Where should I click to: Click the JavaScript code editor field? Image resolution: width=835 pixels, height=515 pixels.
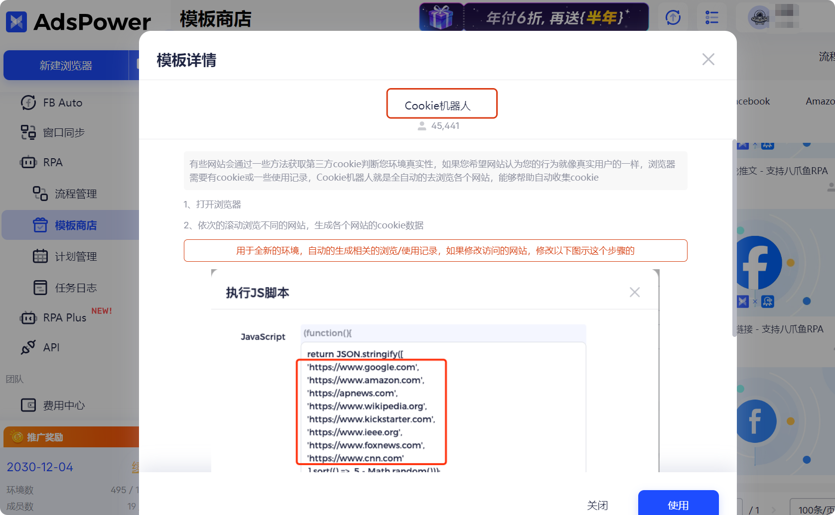pyautogui.click(x=443, y=398)
